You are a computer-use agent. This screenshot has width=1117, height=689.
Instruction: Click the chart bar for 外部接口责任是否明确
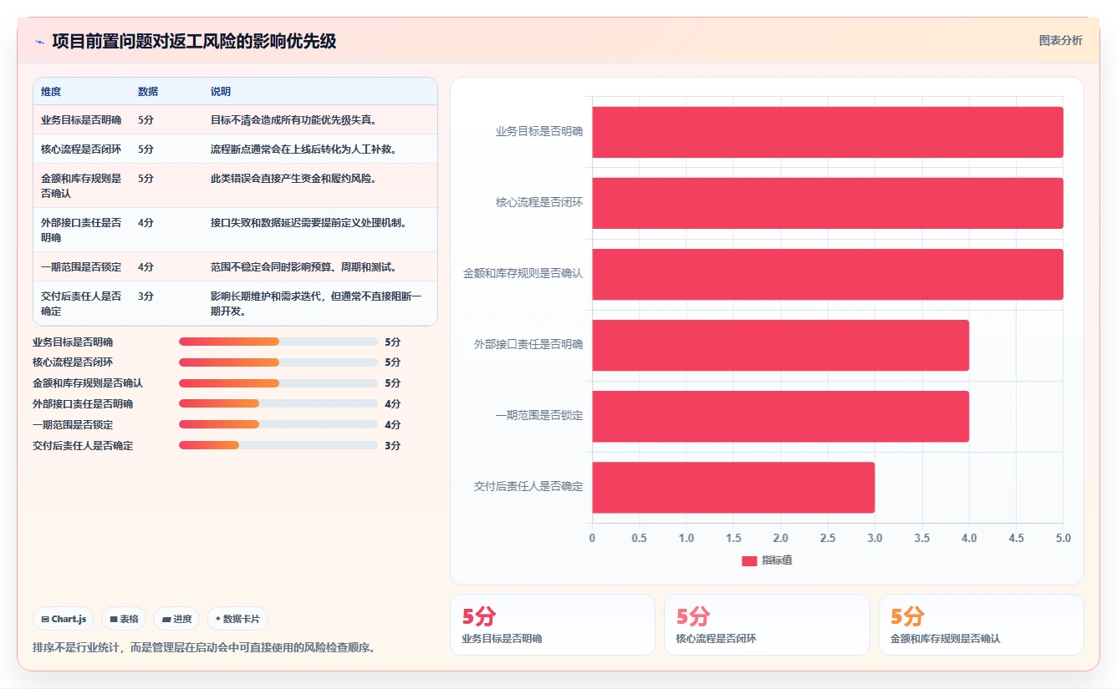781,345
